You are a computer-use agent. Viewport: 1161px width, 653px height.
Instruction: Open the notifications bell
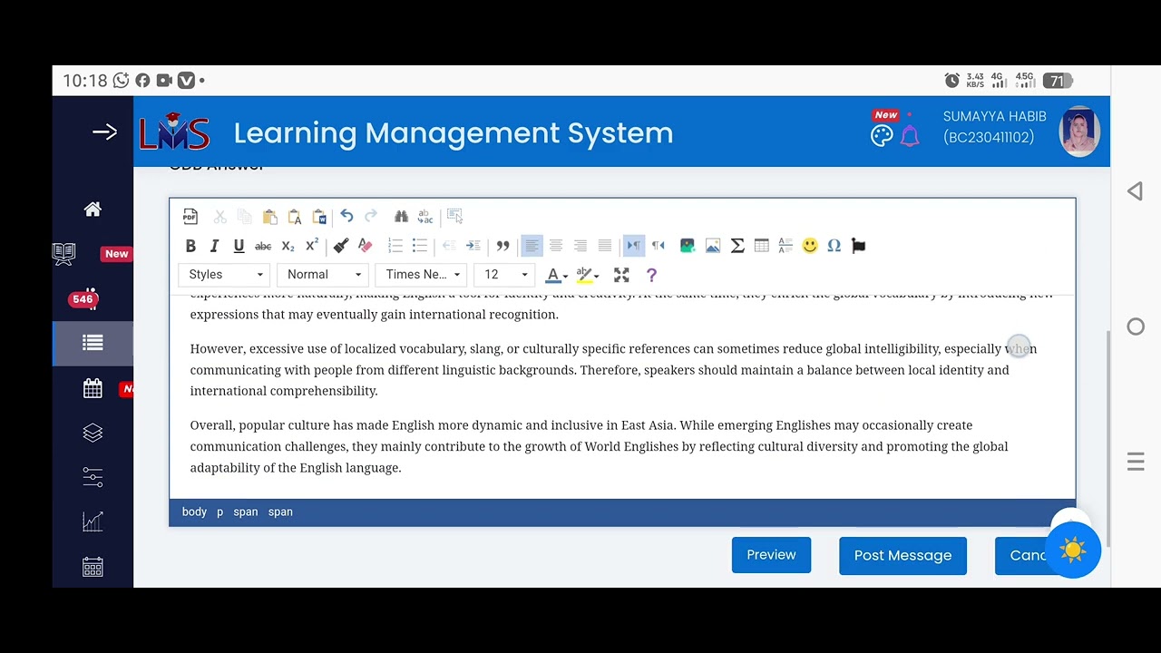pyautogui.click(x=910, y=136)
